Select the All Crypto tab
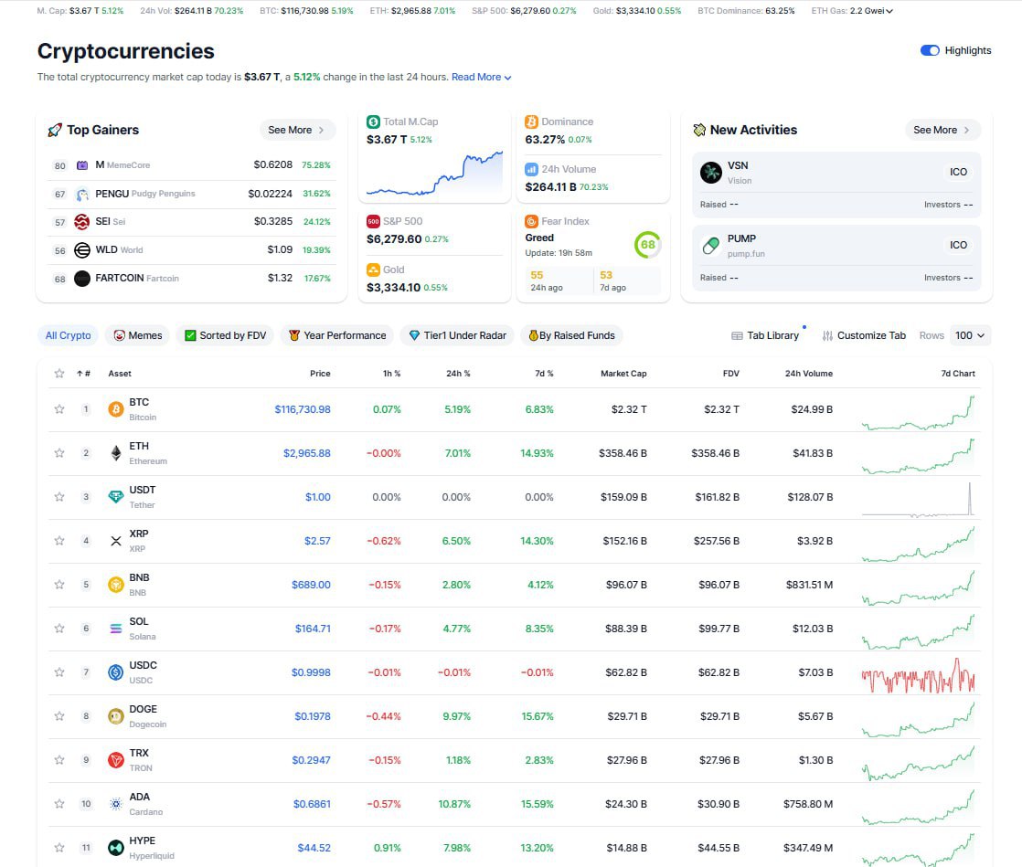The image size is (1022, 867). pyautogui.click(x=68, y=335)
